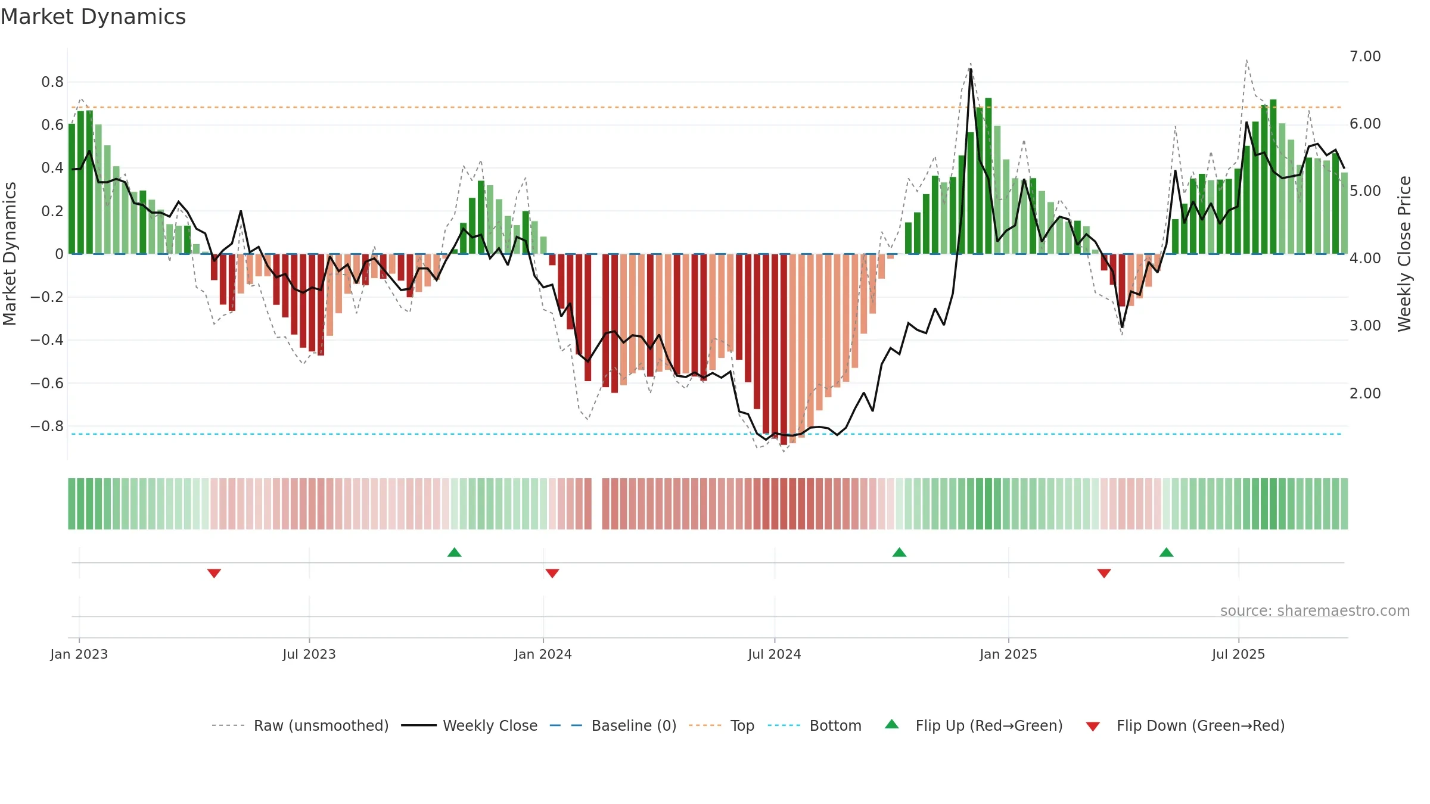Click the −0.2 left axis tick label
This screenshot has height=804, width=1430.
pos(47,297)
